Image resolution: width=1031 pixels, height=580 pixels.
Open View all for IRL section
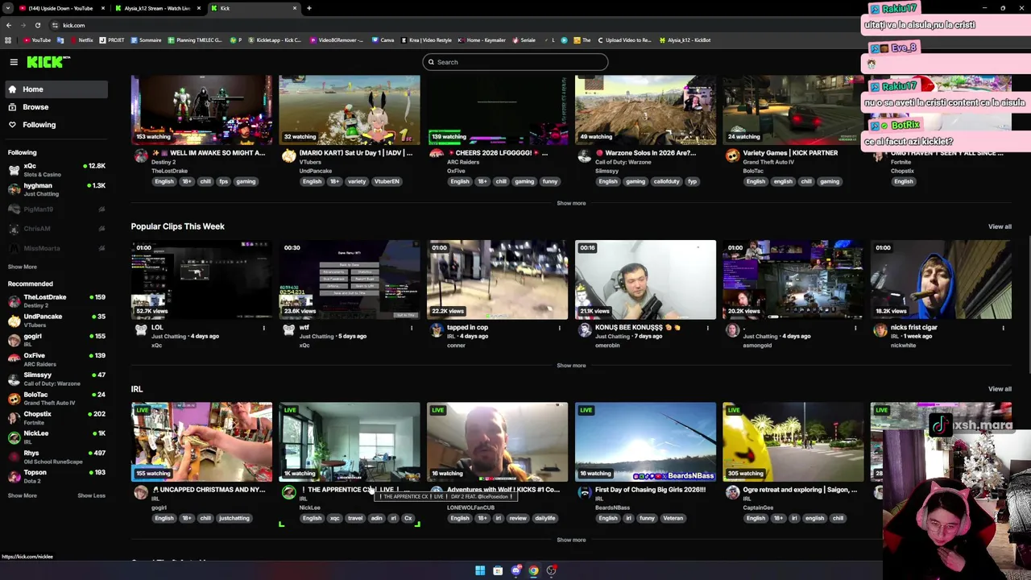(x=1000, y=389)
